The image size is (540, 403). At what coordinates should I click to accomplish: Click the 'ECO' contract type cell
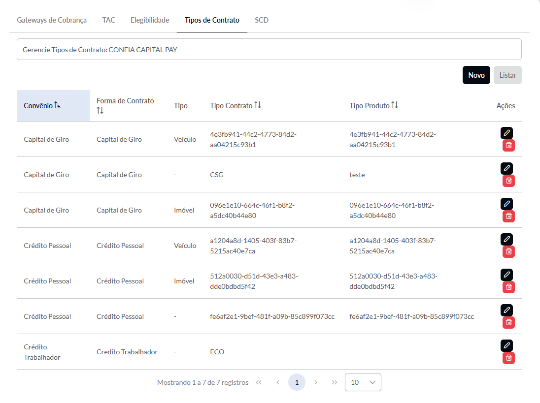pyautogui.click(x=217, y=352)
